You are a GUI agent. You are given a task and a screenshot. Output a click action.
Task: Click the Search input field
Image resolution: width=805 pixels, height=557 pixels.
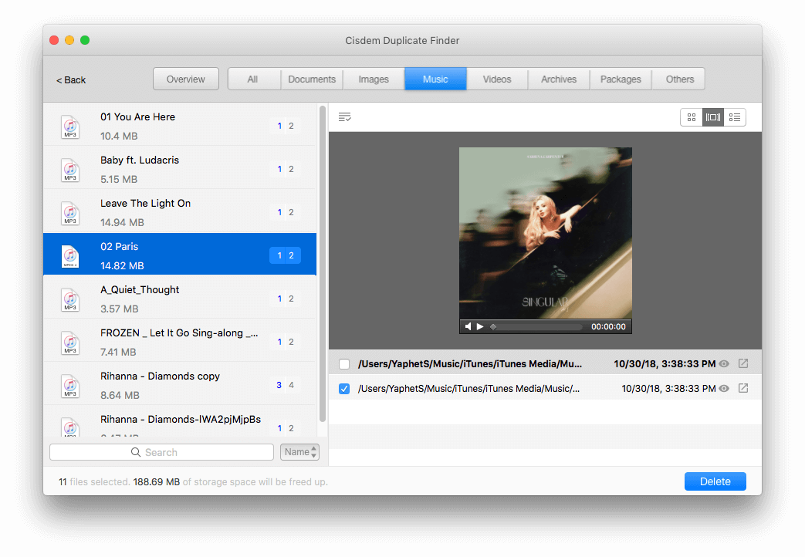point(162,452)
